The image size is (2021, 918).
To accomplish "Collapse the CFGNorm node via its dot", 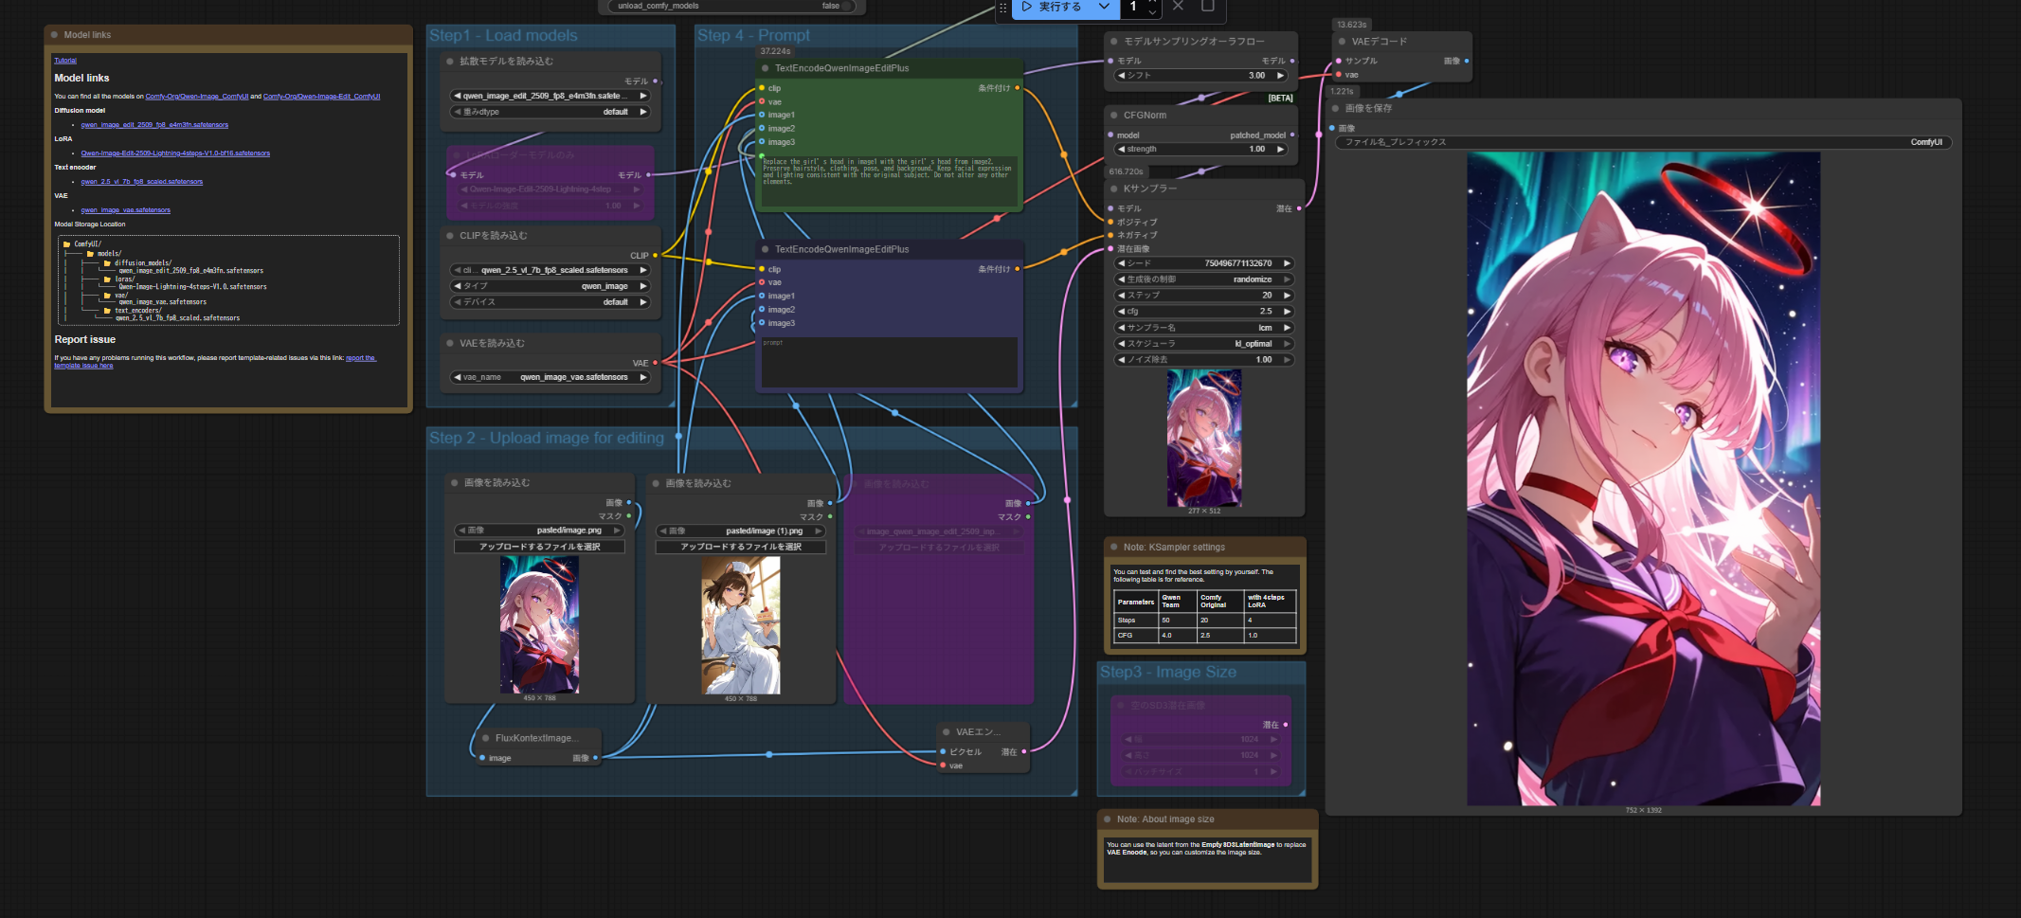I will [x=1113, y=116].
